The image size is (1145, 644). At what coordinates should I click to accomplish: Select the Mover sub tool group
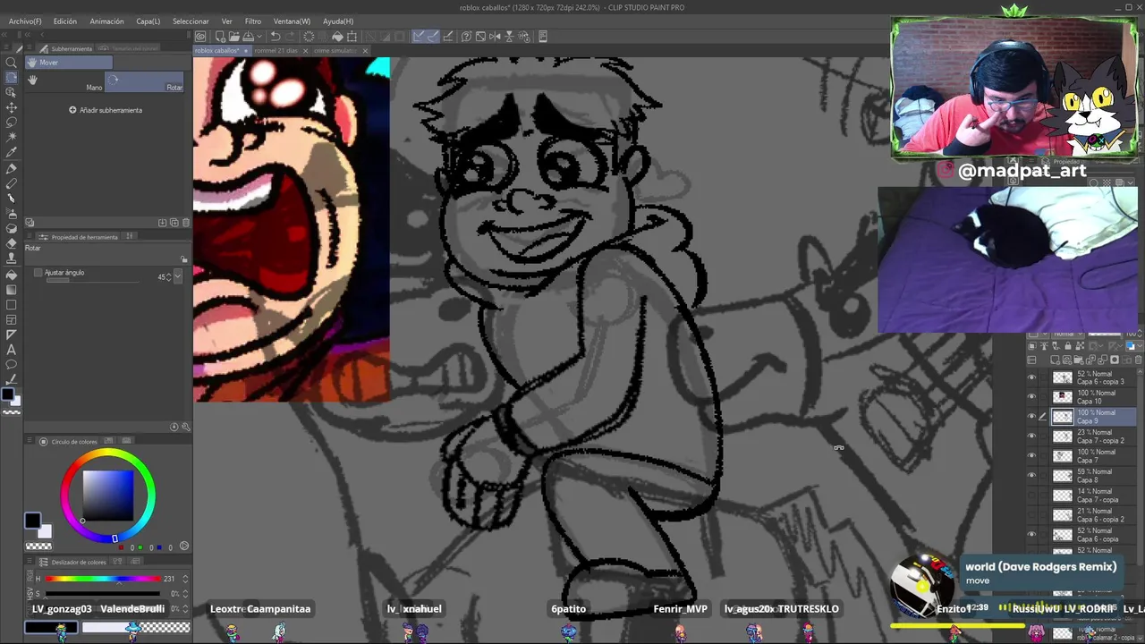tap(68, 63)
